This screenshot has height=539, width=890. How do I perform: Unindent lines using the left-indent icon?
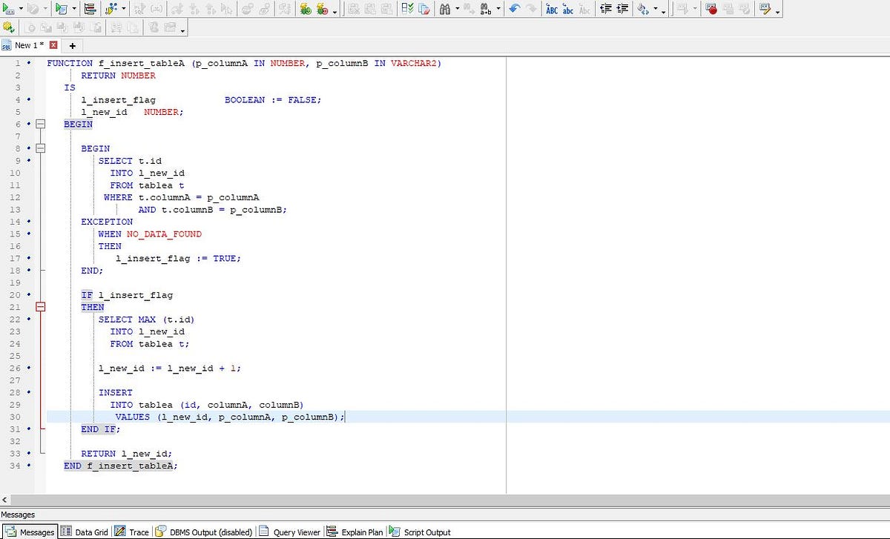click(607, 10)
